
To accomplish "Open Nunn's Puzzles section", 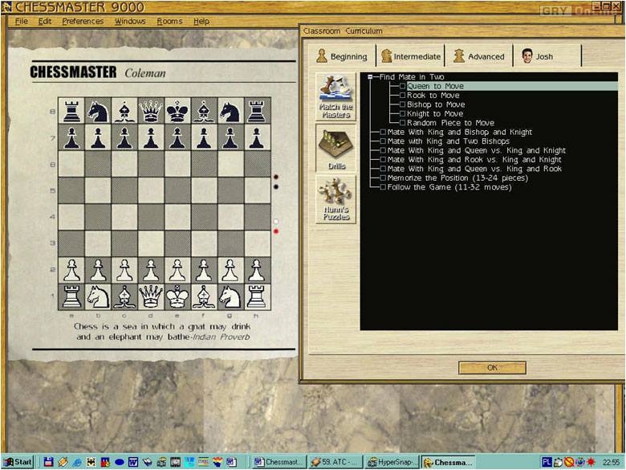I will click(335, 199).
